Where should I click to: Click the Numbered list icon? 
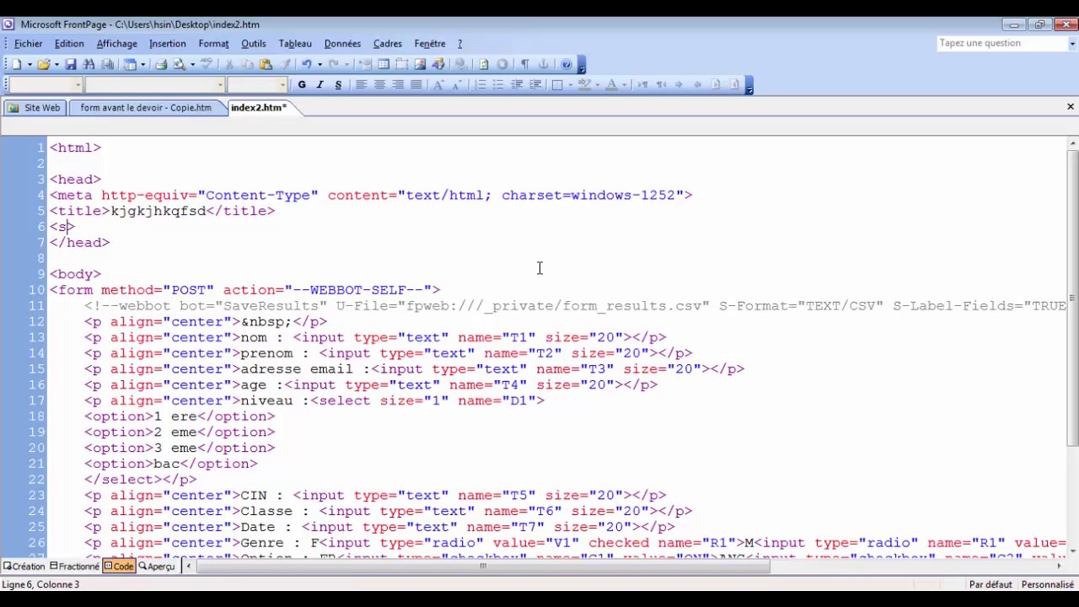(x=480, y=84)
